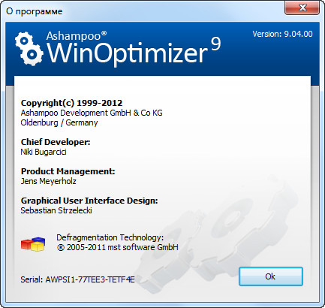325x308 pixels.
Task: Click the colored cubes defragmentation icon
Action: click(33, 244)
